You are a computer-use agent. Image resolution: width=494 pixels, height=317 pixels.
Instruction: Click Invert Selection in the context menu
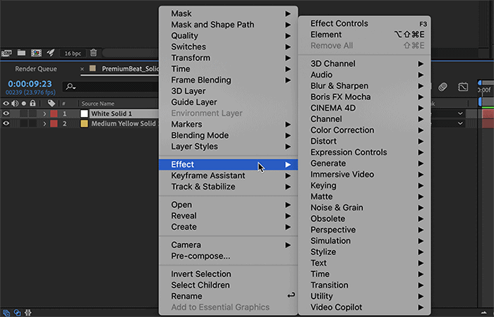229,274
